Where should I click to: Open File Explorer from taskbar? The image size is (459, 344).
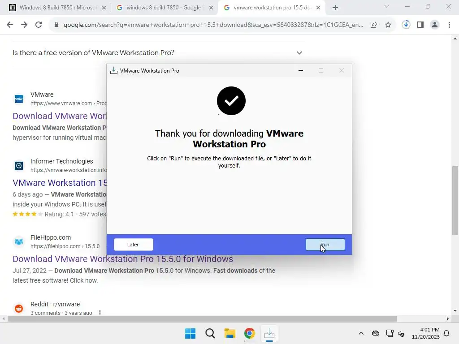pos(230,333)
